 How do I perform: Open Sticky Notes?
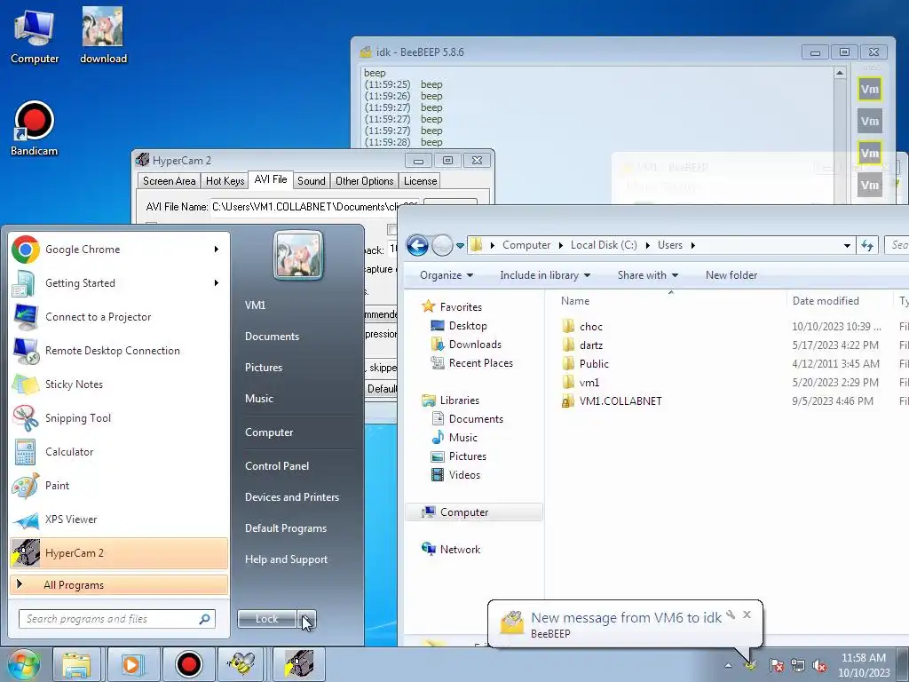(119, 384)
